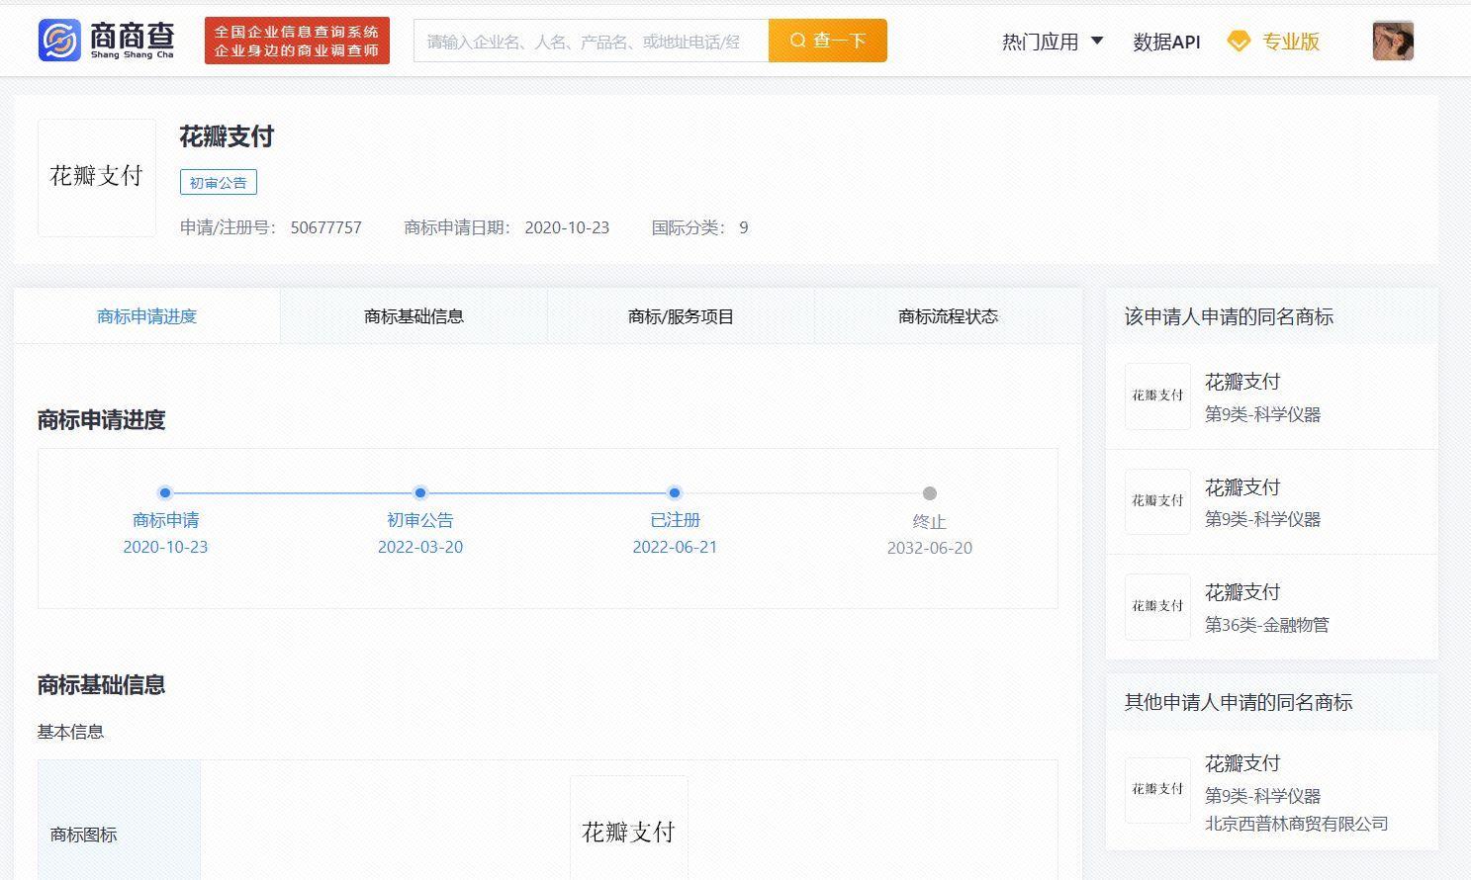View the 花瓣支付 trademark logo thumbnail in header
1471x880 pixels.
coord(97,178)
